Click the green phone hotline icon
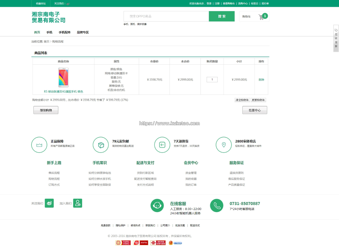 217,205
